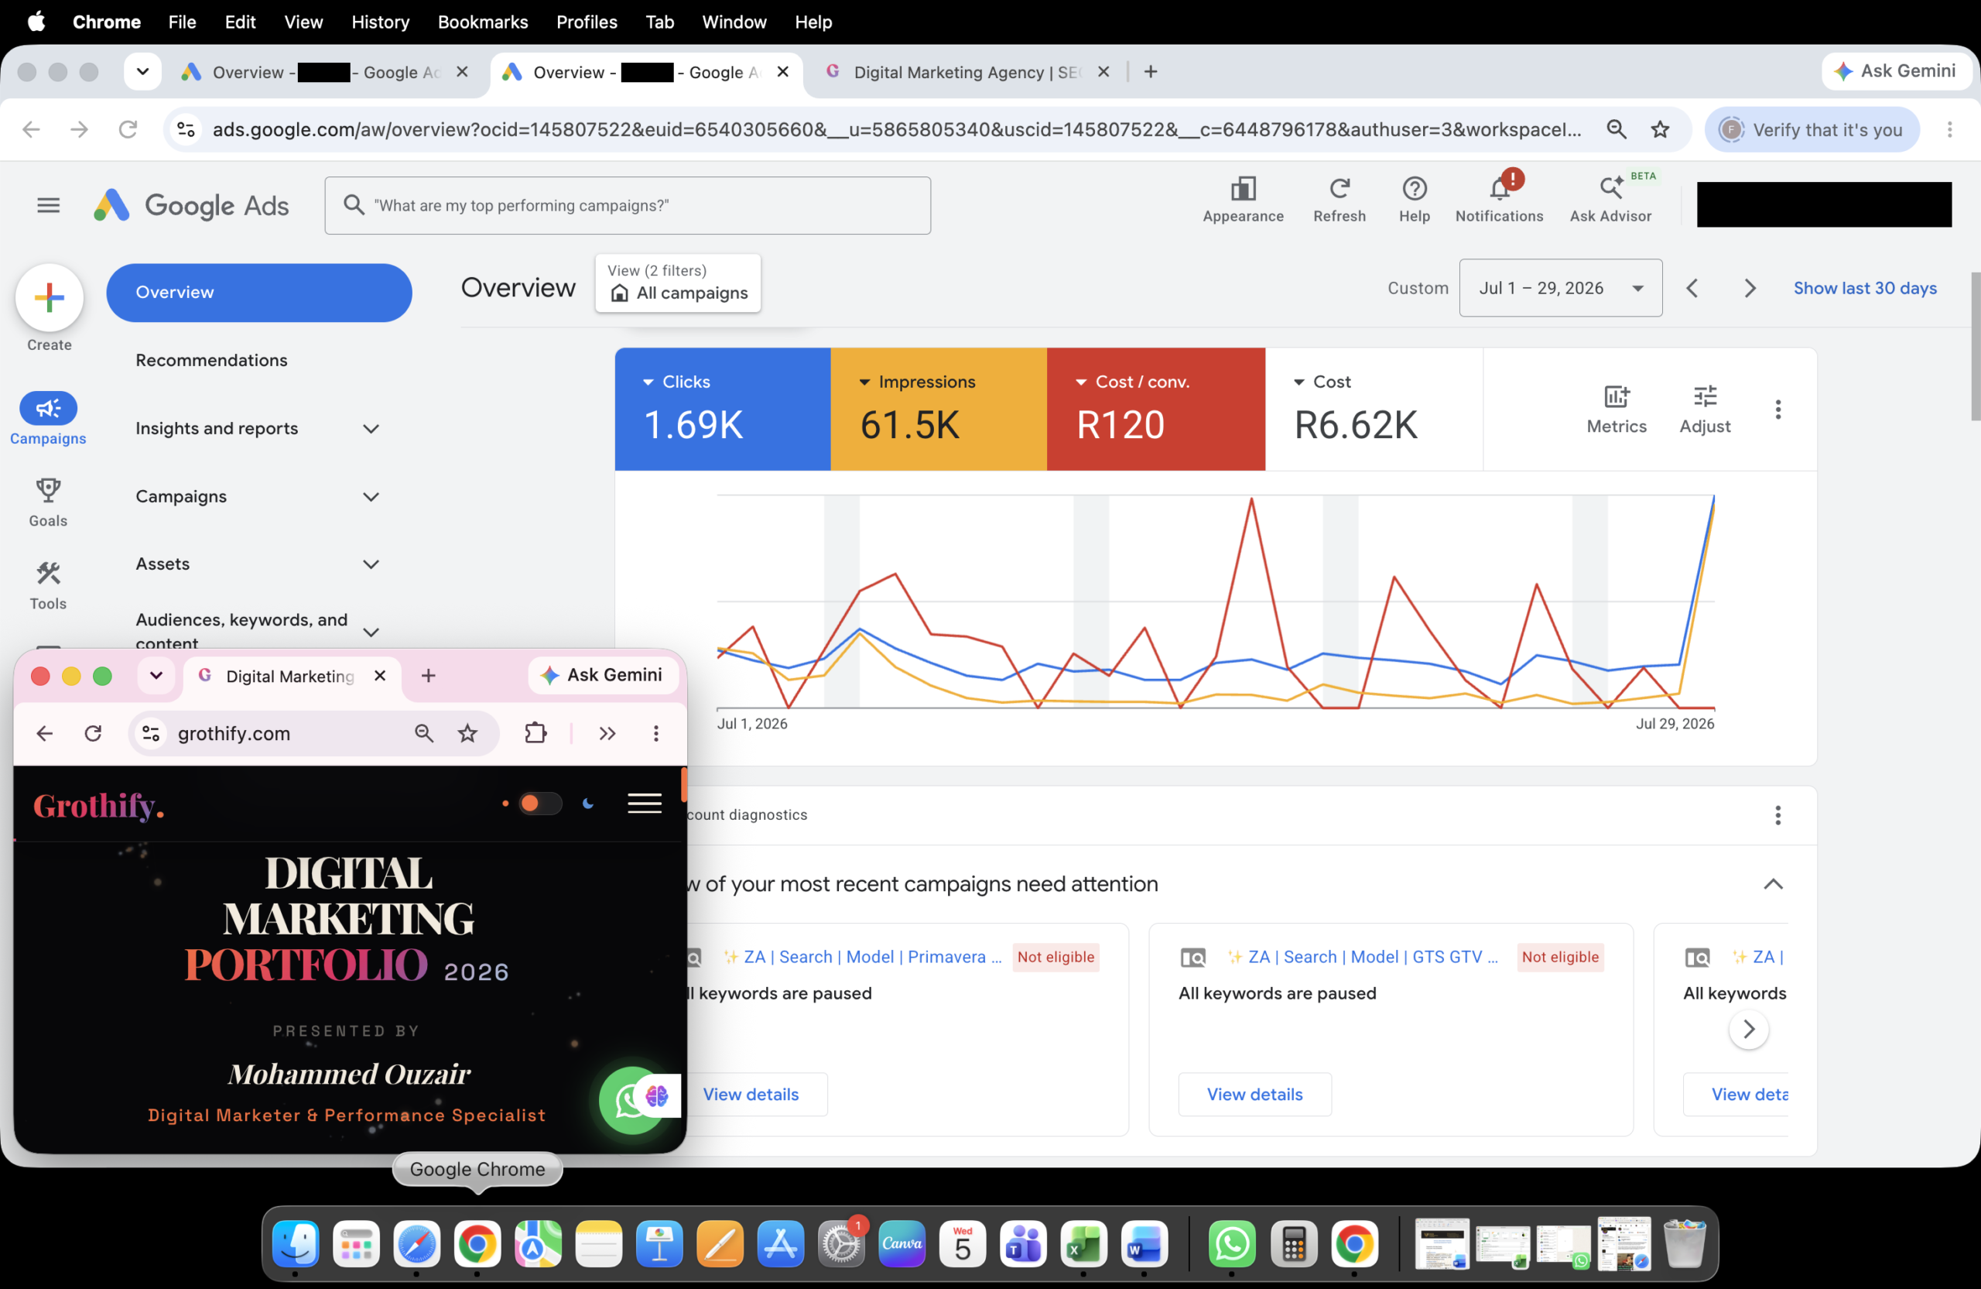
Task: Open the Bookmarks menu in the menu bar
Action: (x=483, y=22)
